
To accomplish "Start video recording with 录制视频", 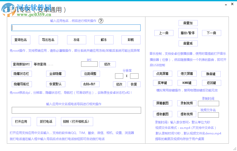I will (186, 103).
